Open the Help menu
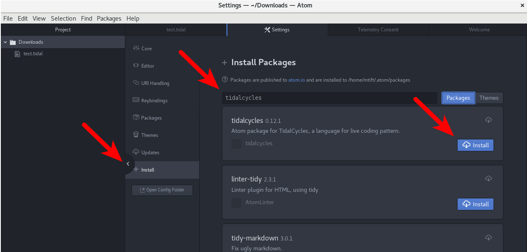Viewport: 527px width, 252px height. point(133,19)
